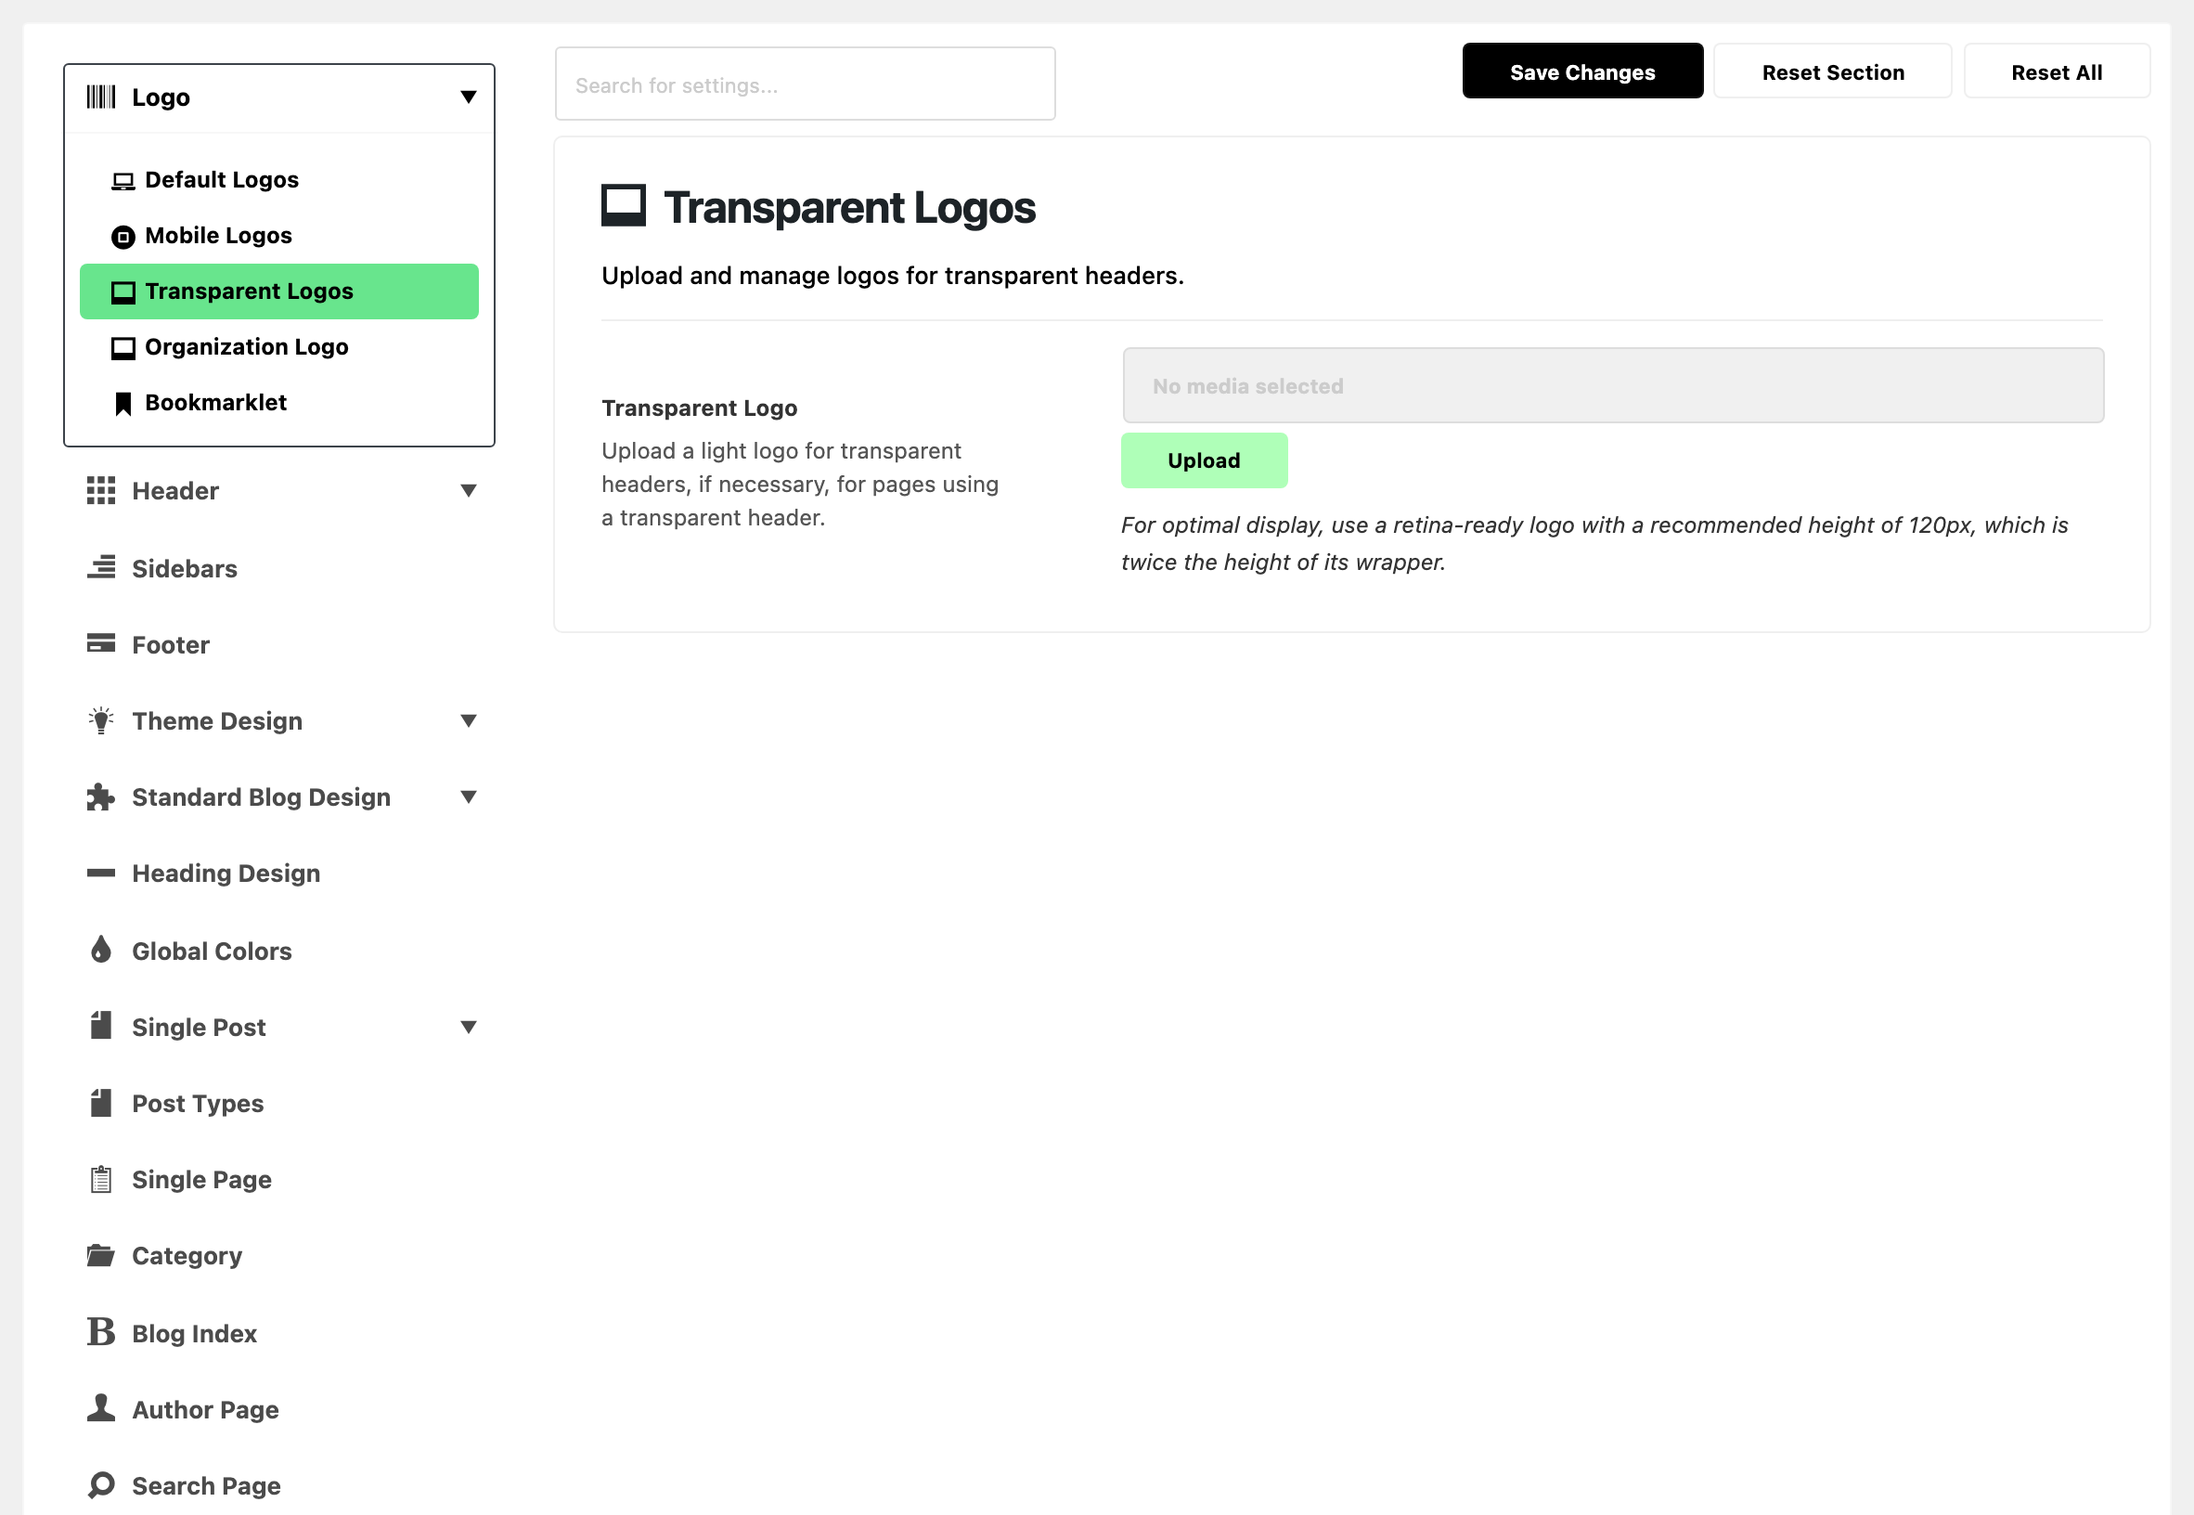Click the folder icon beside Category

coord(101,1256)
